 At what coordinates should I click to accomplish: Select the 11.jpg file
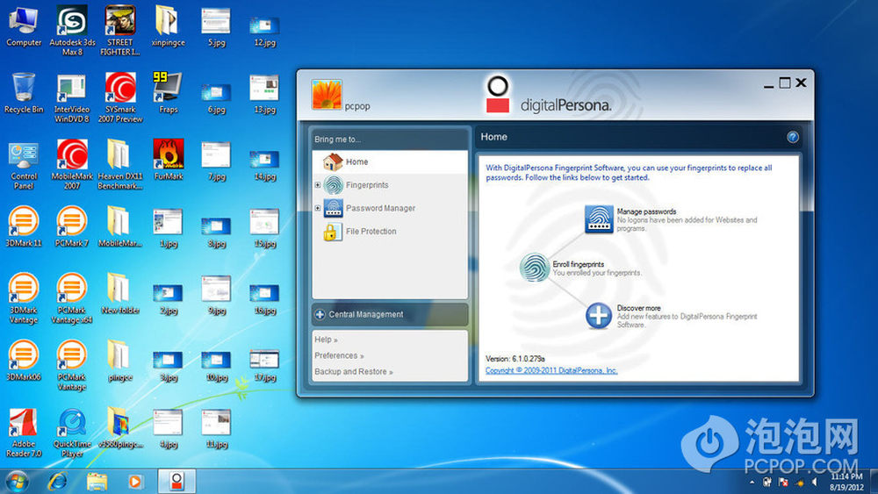216,429
